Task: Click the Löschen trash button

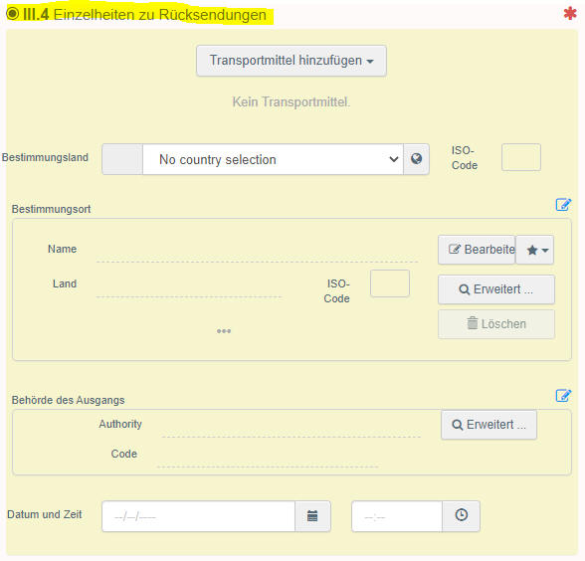Action: (x=496, y=324)
